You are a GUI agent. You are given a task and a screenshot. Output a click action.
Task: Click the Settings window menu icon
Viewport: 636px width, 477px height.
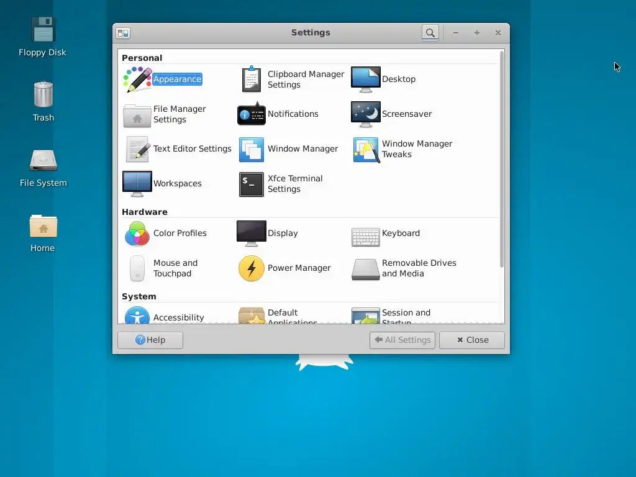click(x=123, y=34)
